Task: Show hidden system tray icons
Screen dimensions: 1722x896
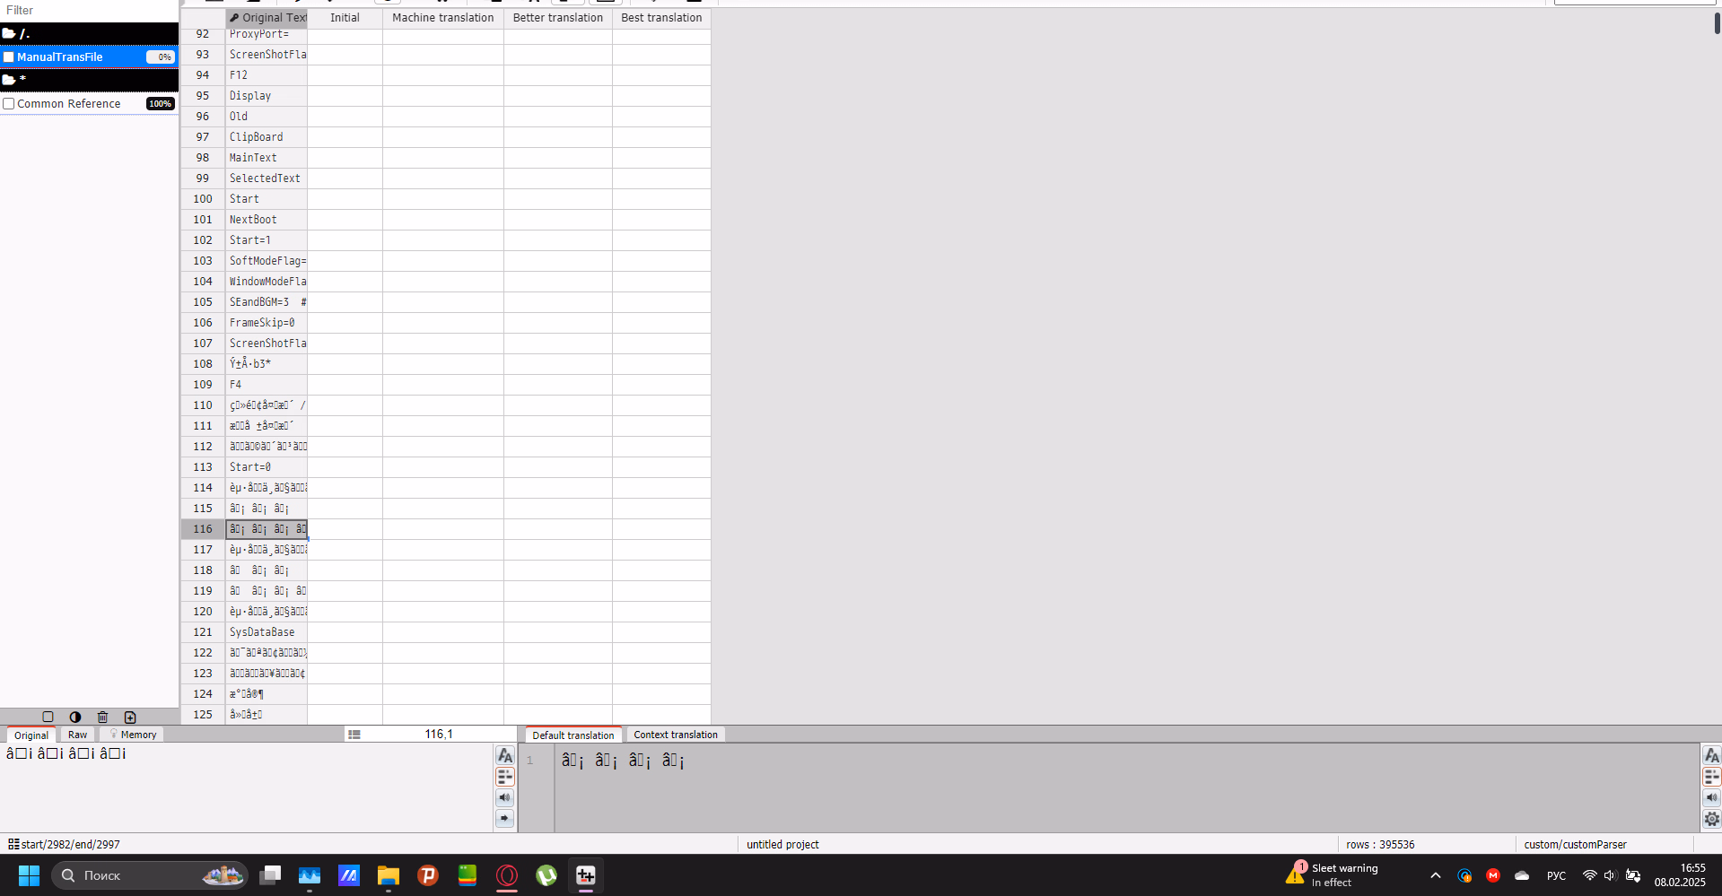Action: point(1436,875)
